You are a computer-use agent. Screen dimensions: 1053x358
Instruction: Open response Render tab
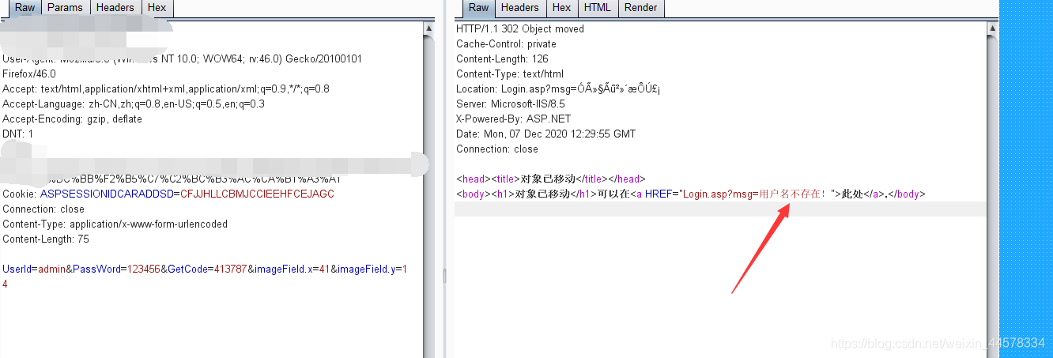pos(641,8)
